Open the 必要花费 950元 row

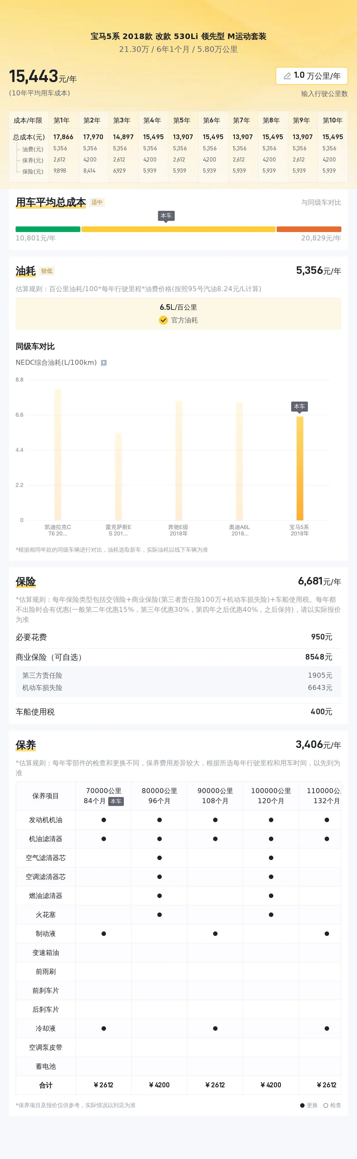point(178,637)
